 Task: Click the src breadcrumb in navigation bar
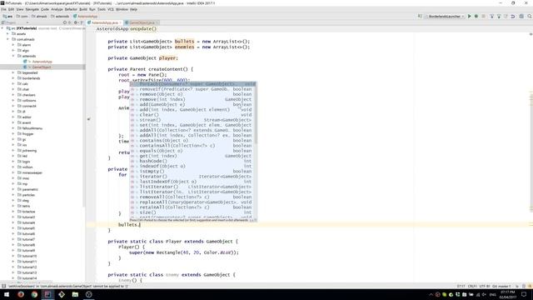click(7, 16)
